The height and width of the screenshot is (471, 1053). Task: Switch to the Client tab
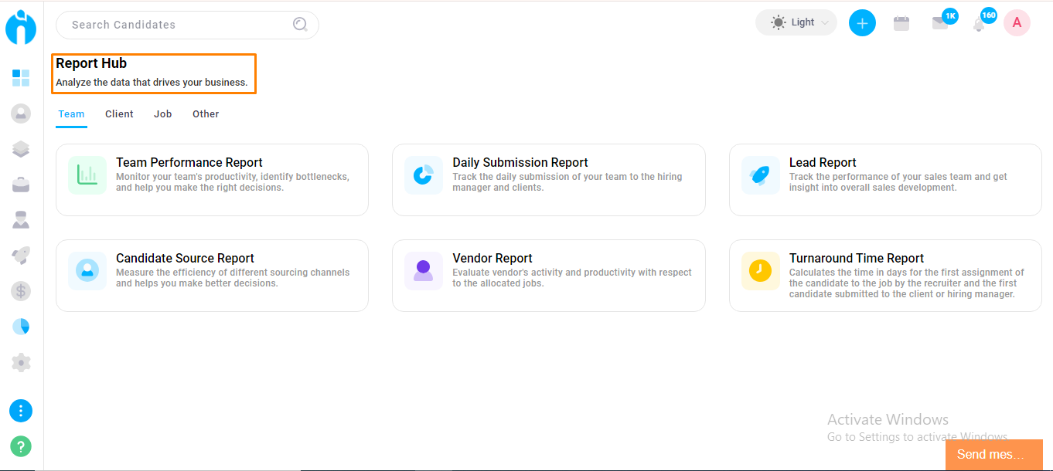(119, 114)
